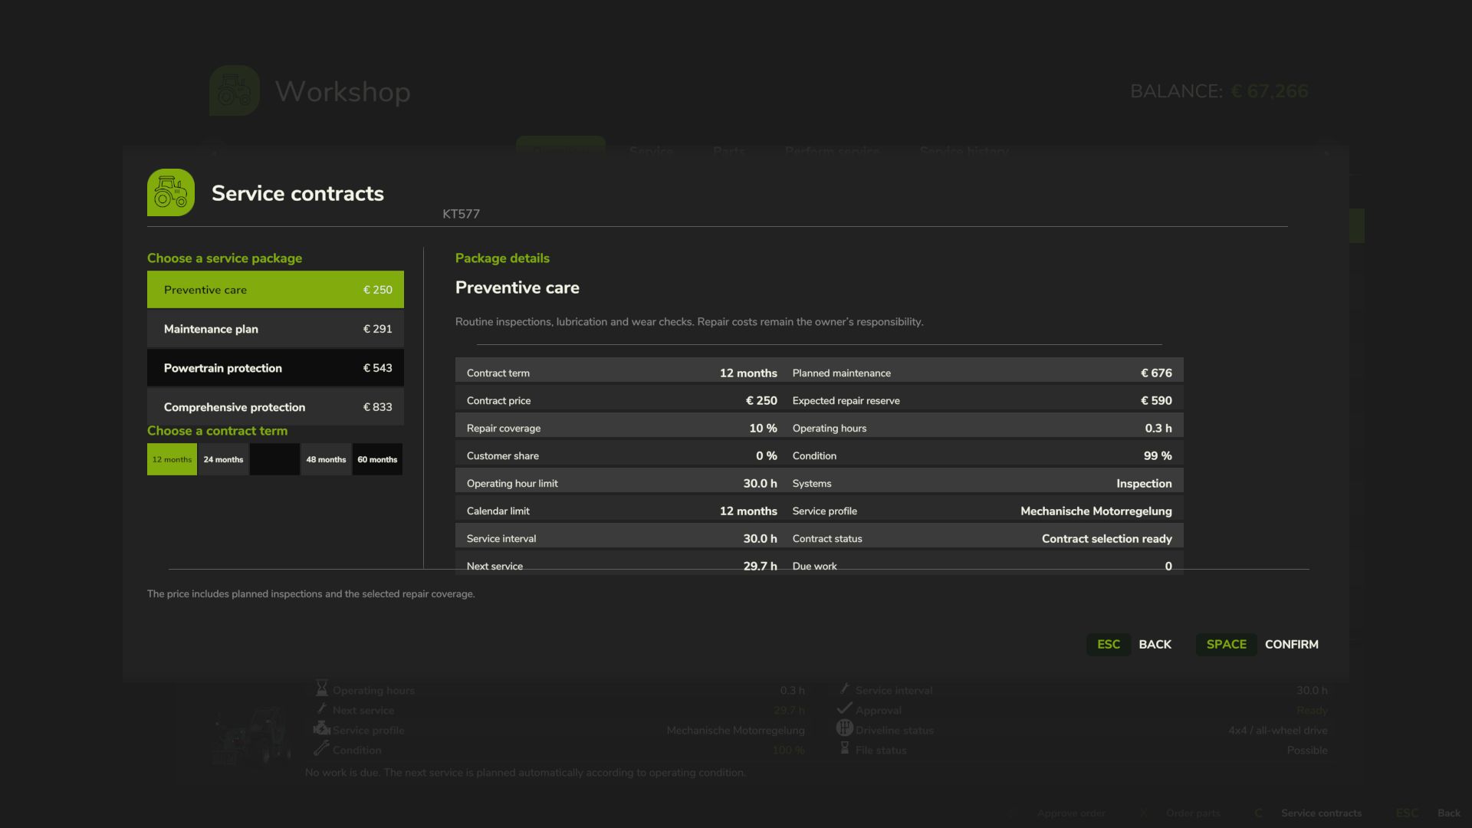Click the Service contracts tractor icon

coord(171,192)
